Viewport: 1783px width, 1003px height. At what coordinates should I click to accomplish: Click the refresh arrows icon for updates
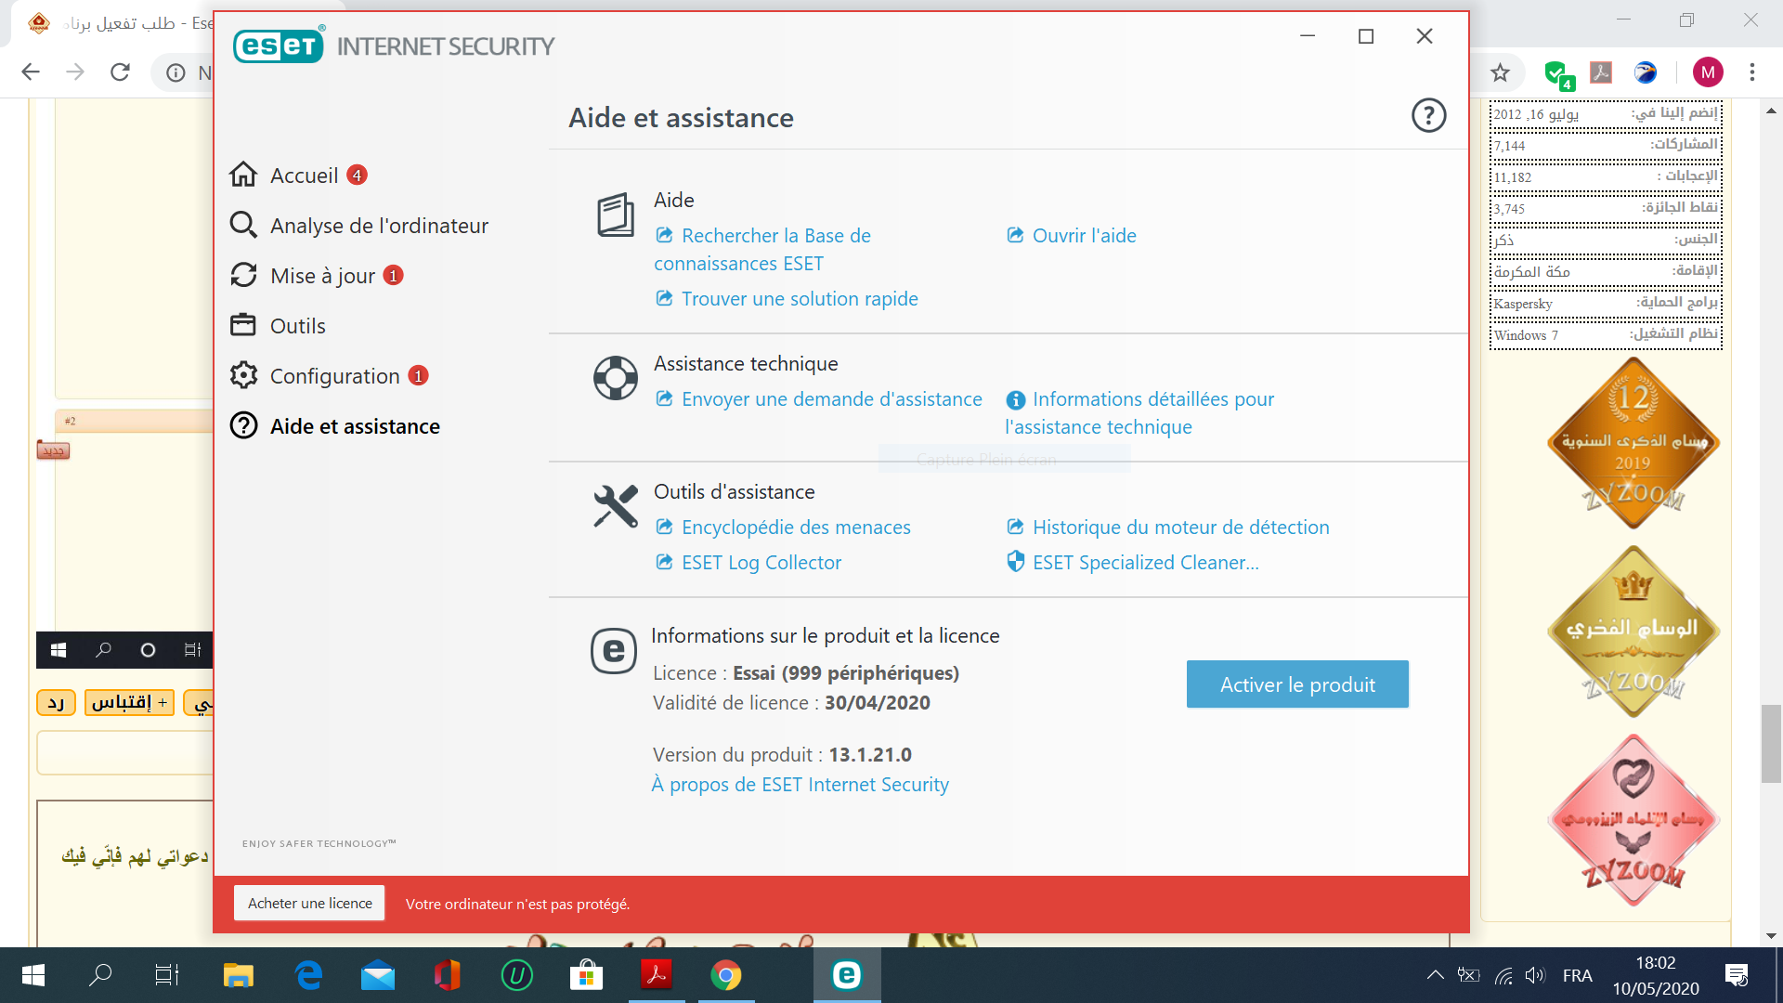[x=243, y=275]
